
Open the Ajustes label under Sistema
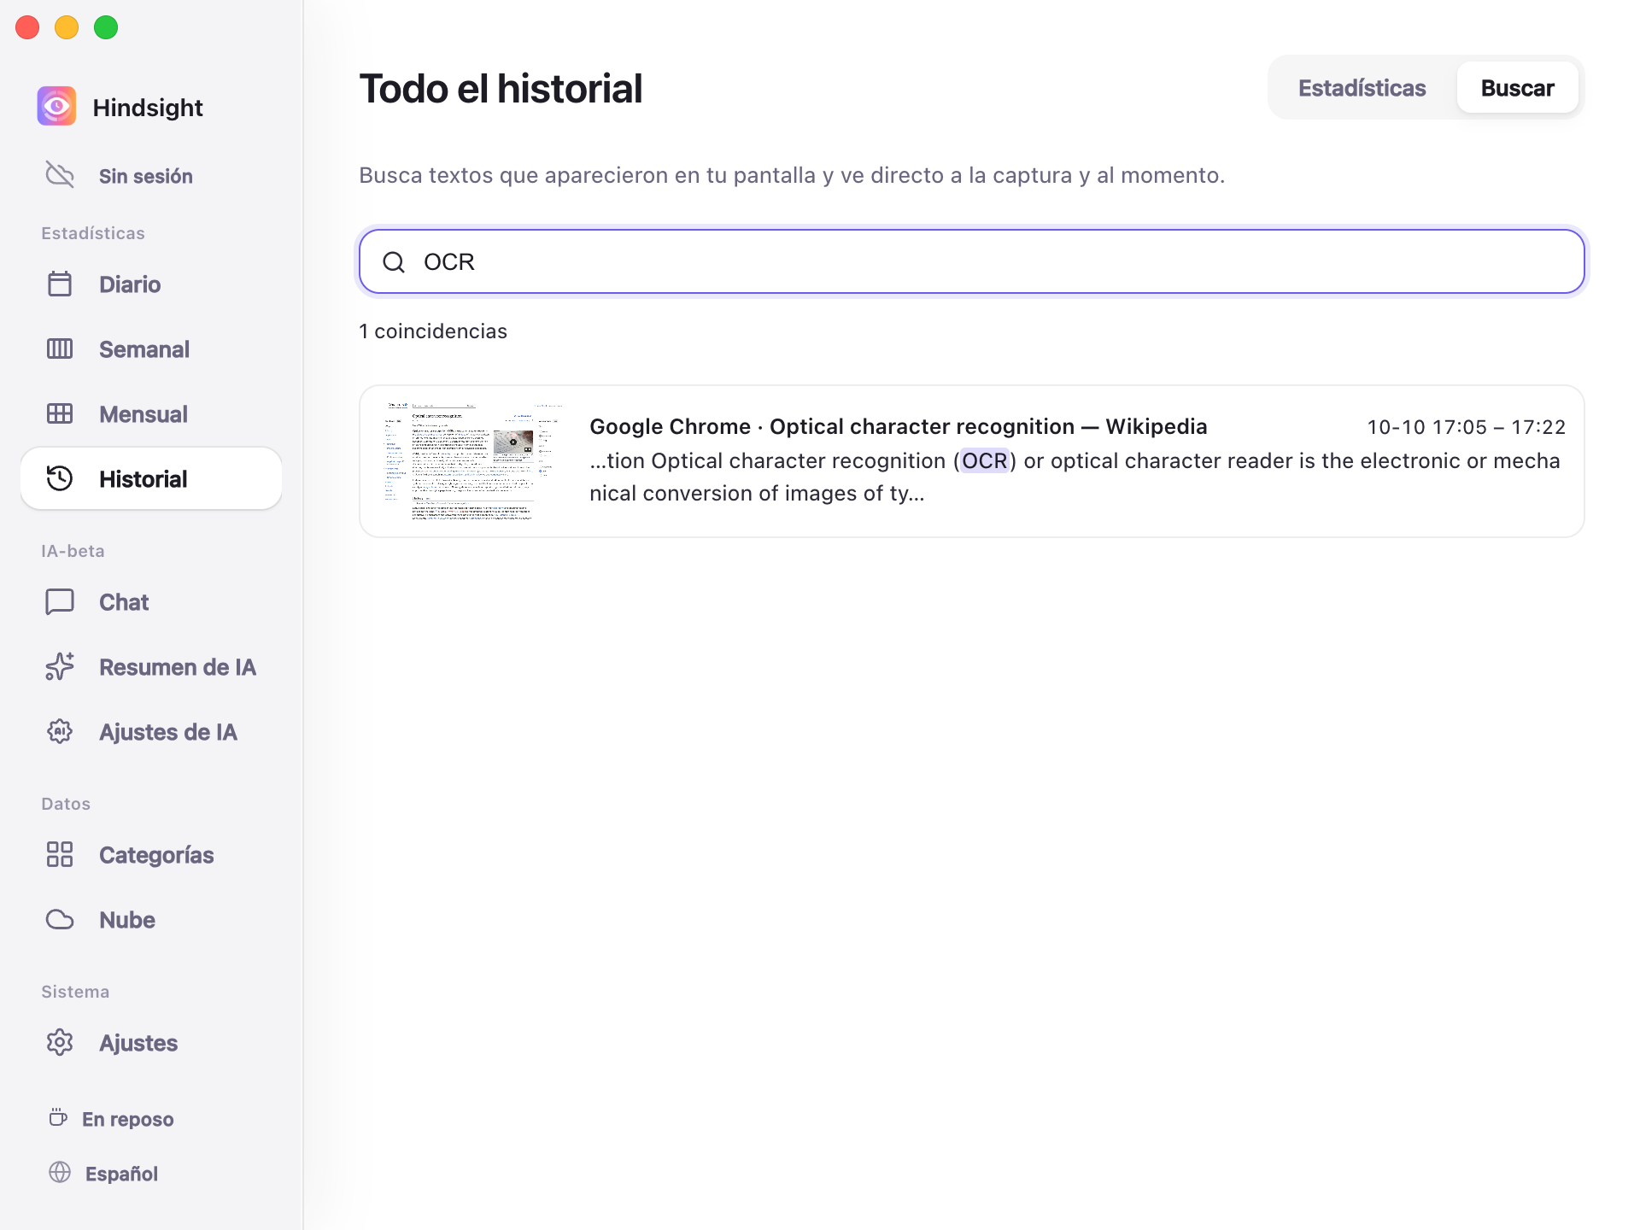pos(138,1043)
